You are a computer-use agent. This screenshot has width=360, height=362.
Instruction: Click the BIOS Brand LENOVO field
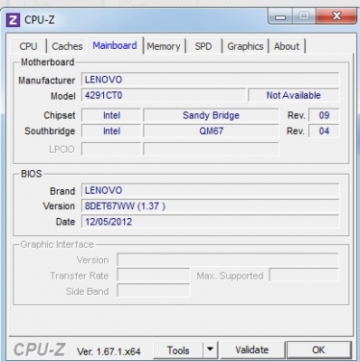(x=211, y=190)
